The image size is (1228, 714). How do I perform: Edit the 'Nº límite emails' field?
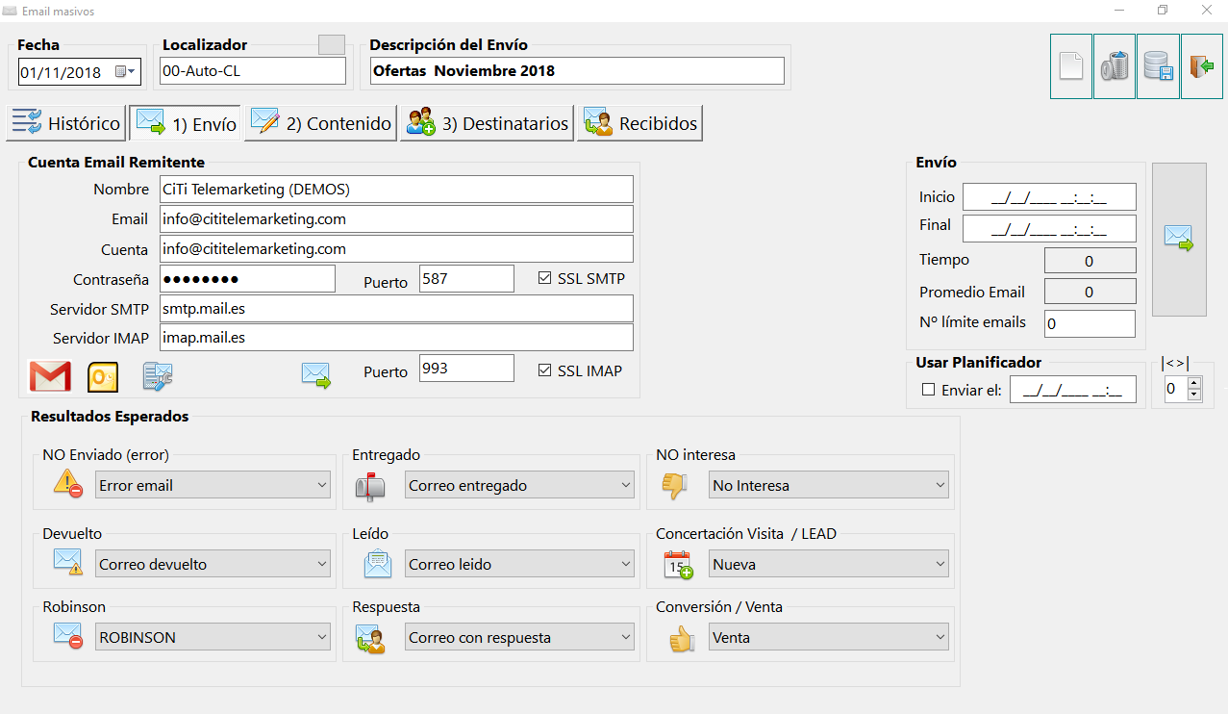click(1090, 323)
